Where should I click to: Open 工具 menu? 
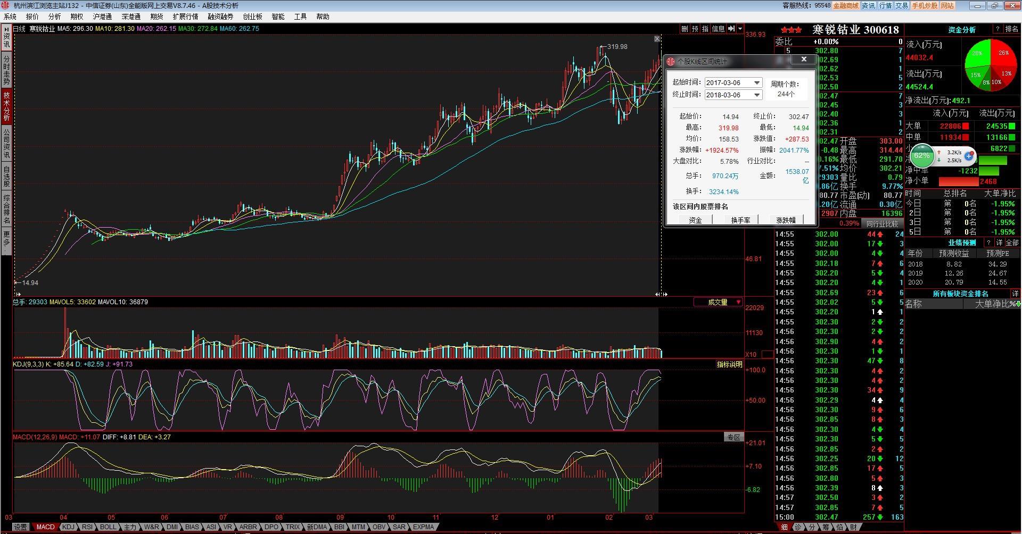pos(300,16)
